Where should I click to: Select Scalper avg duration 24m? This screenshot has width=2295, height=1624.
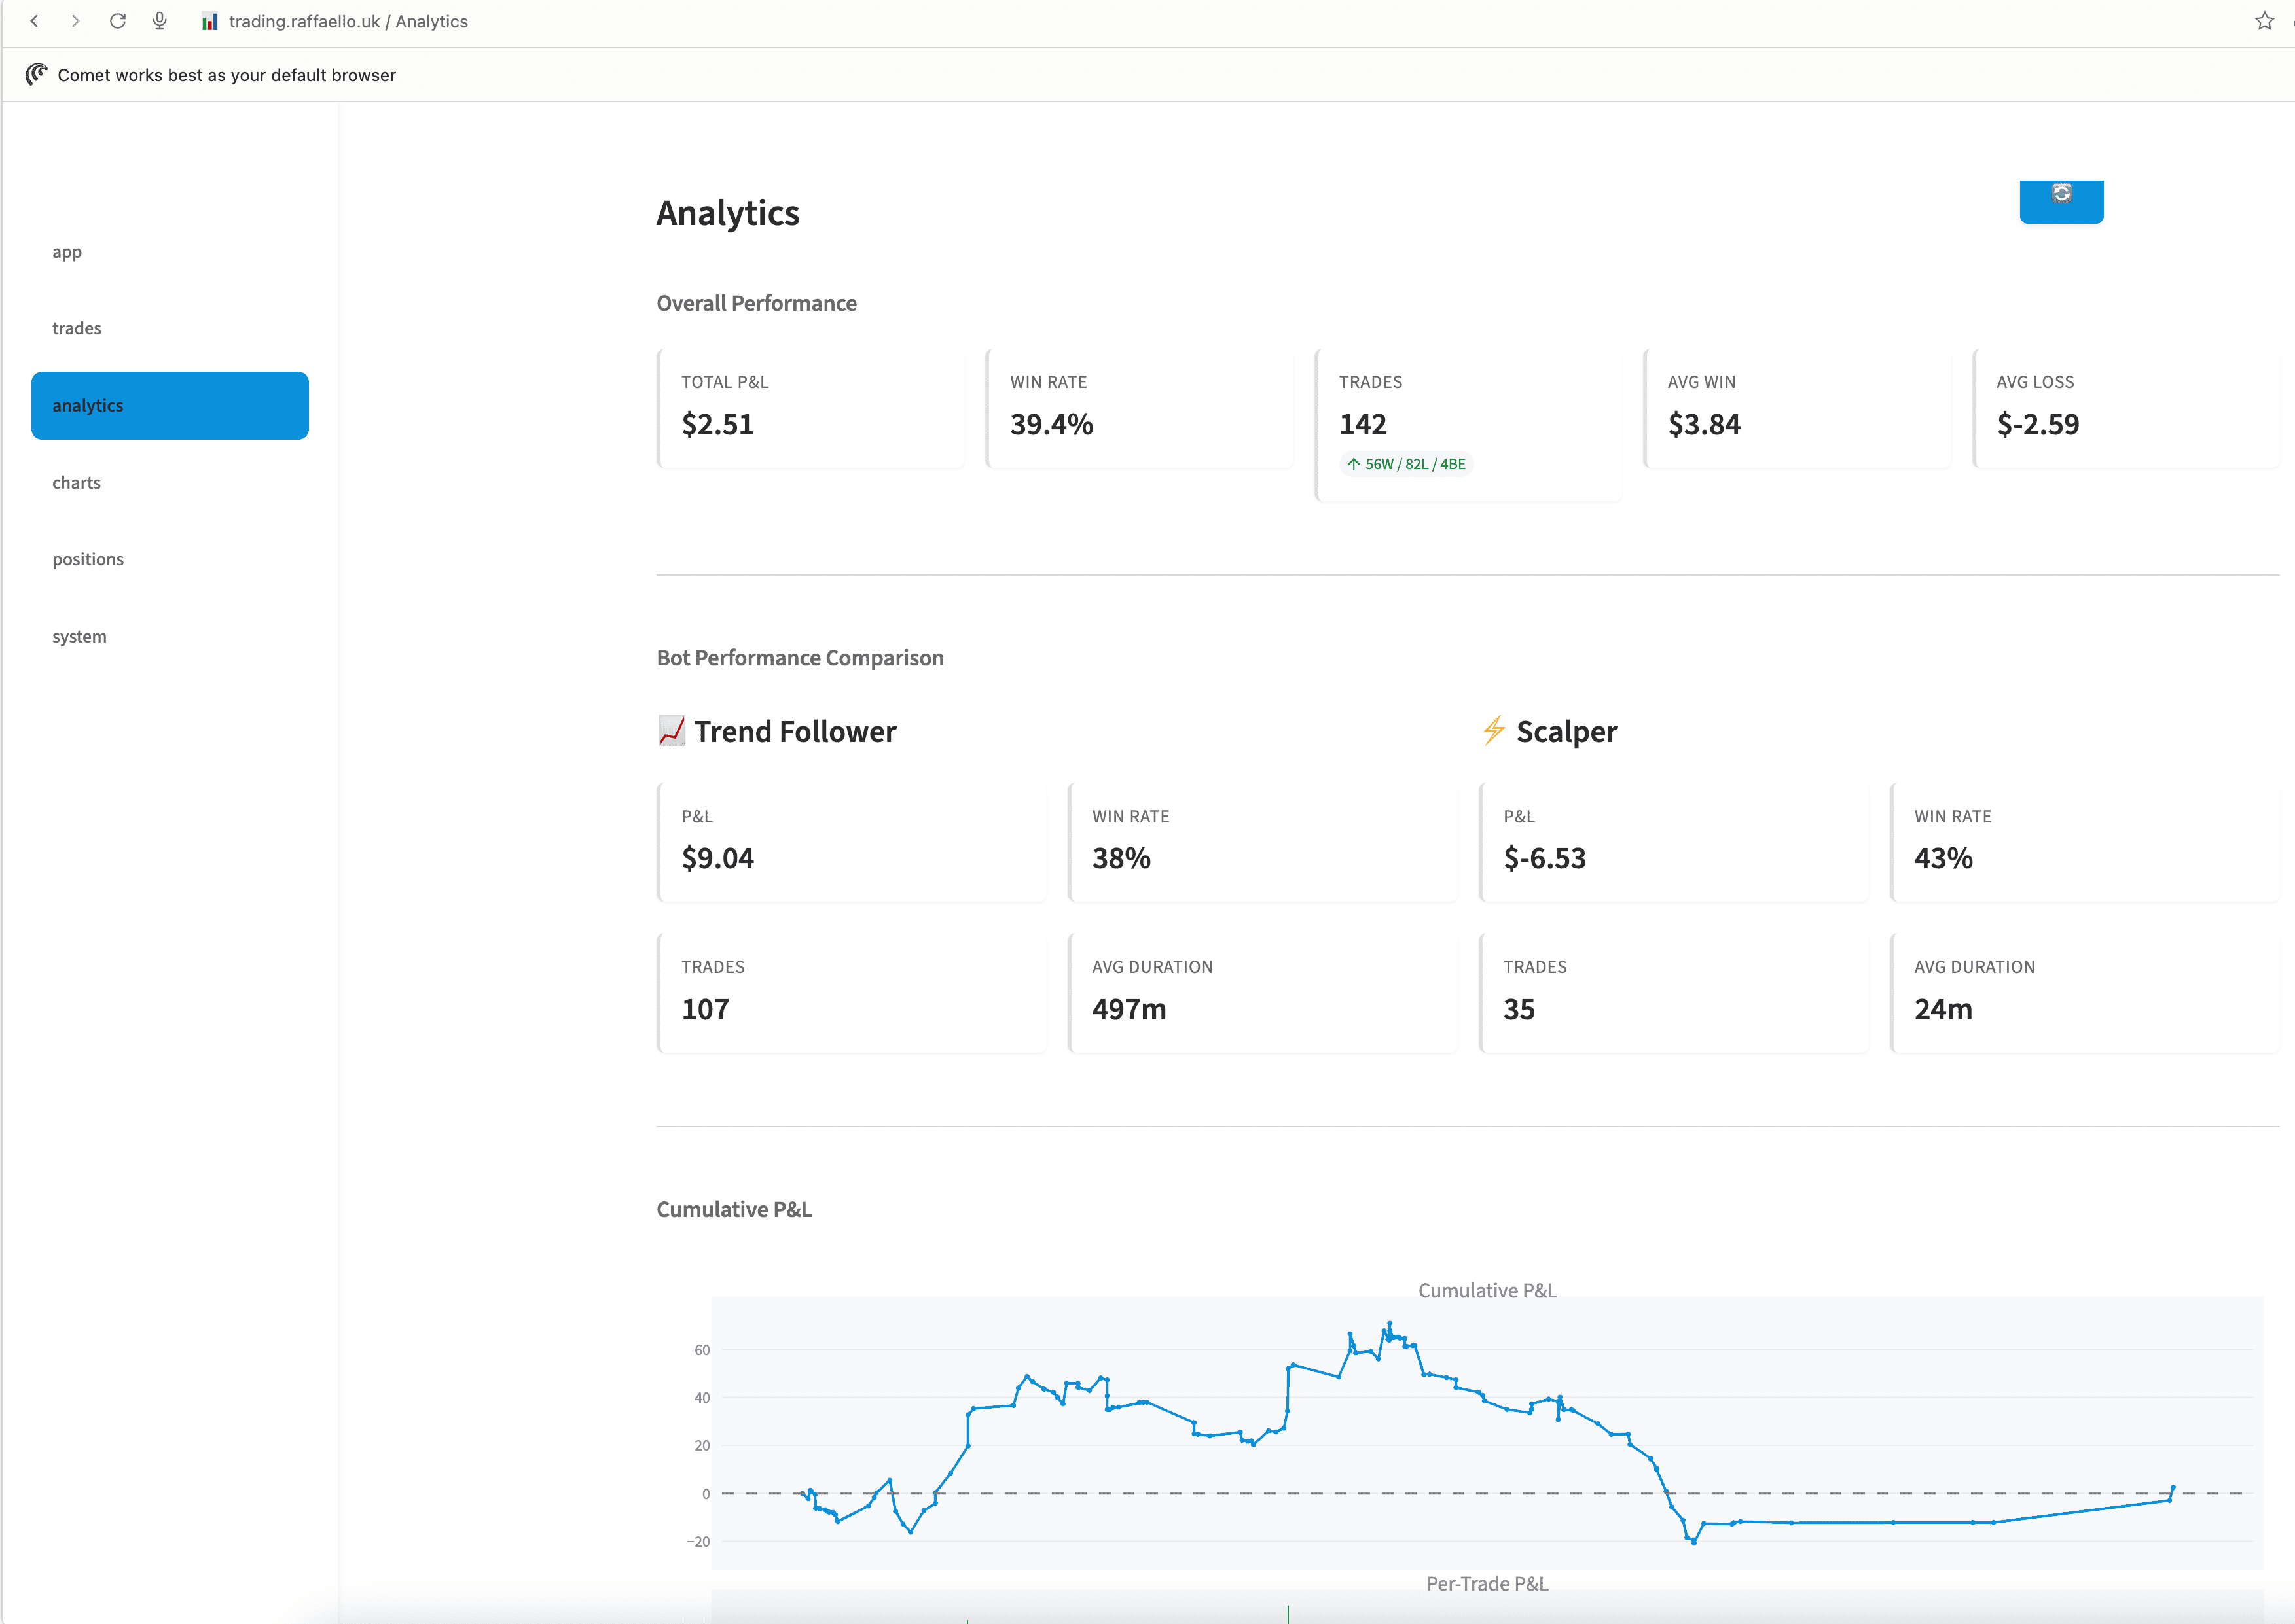(1944, 1009)
